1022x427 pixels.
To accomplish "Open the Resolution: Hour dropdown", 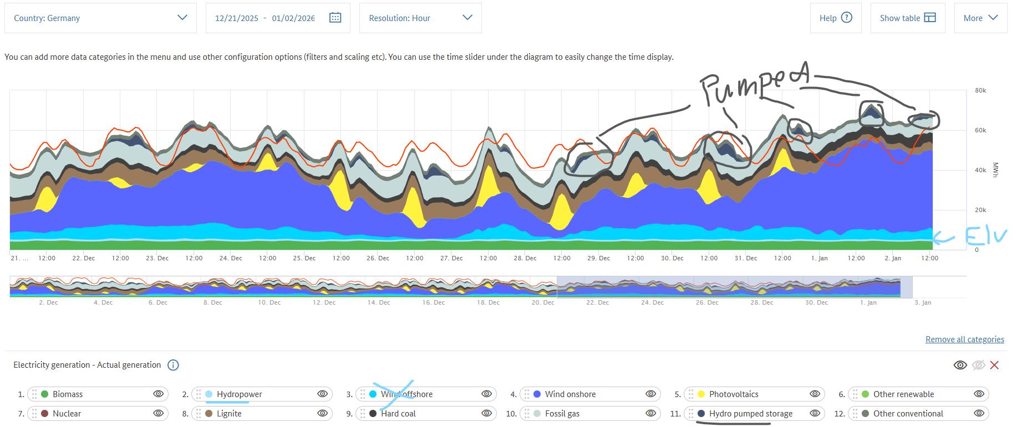I will point(420,18).
